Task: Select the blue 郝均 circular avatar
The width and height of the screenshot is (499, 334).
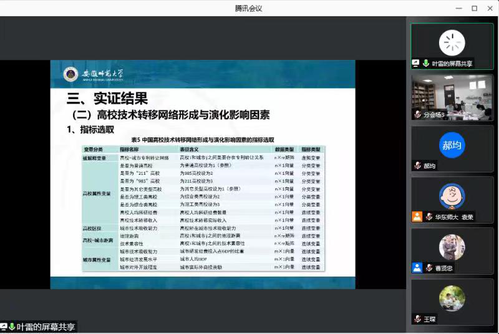Action: tap(452, 144)
